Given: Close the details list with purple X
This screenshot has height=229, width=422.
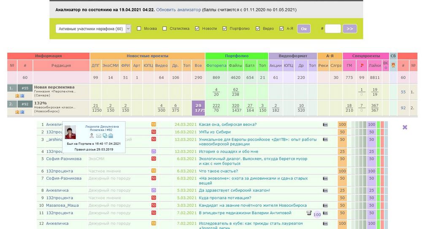Looking at the screenshot, I should [405, 127].
